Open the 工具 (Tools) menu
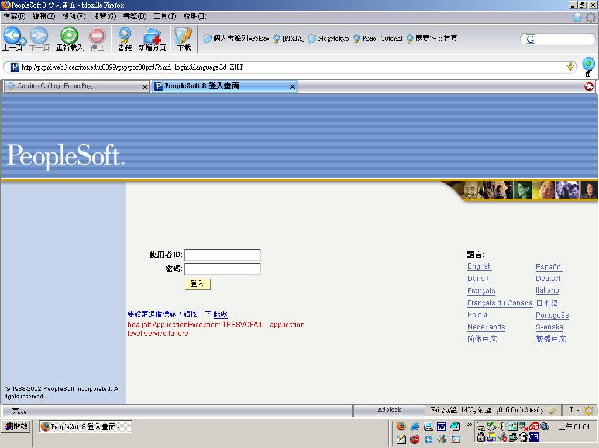Image resolution: width=599 pixels, height=448 pixels. tap(164, 16)
